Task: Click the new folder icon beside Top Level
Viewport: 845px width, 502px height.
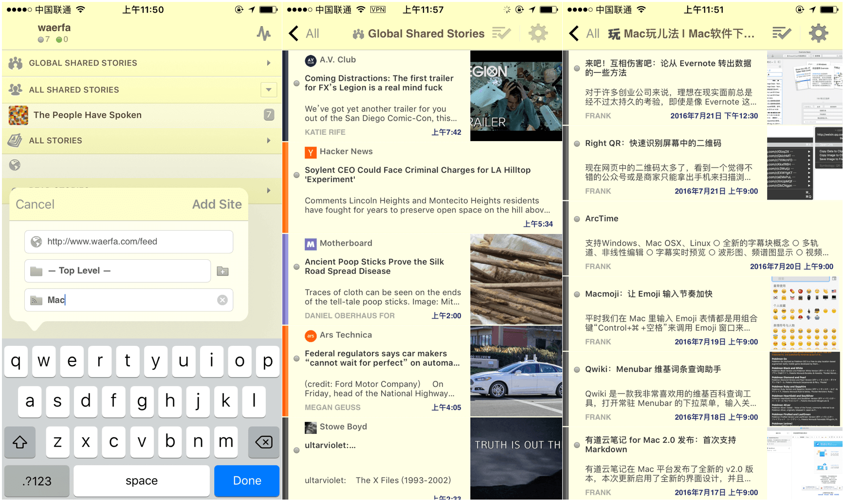Action: pos(222,271)
